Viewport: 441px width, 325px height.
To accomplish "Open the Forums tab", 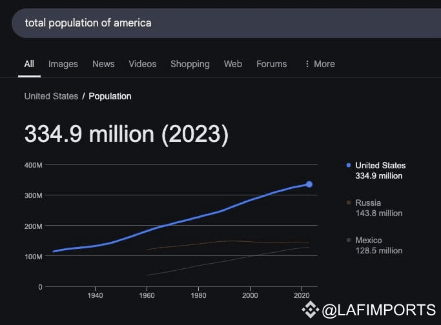I will pyautogui.click(x=272, y=64).
